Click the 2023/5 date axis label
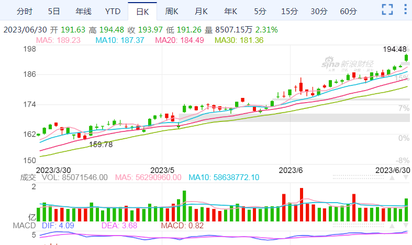This screenshot has width=412, height=245. [162, 170]
